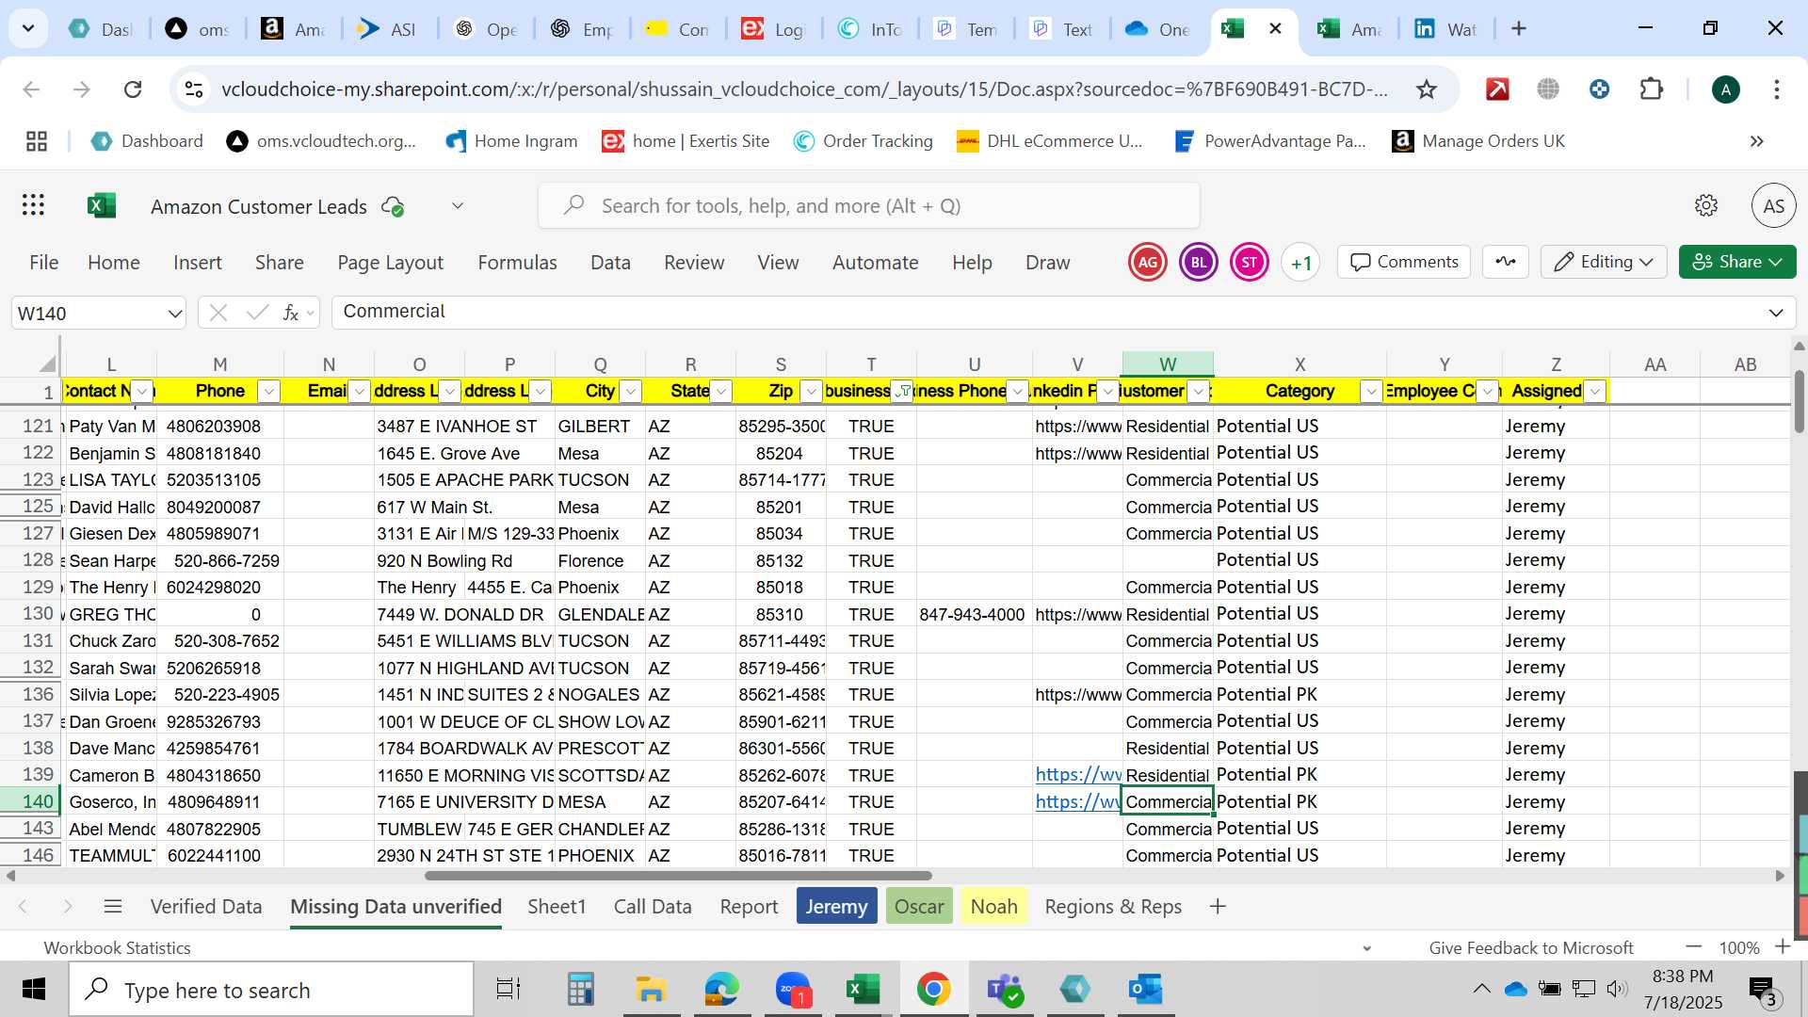Image resolution: width=1808 pixels, height=1017 pixels.
Task: Switch to the Oscar sheet tab
Action: click(x=919, y=907)
